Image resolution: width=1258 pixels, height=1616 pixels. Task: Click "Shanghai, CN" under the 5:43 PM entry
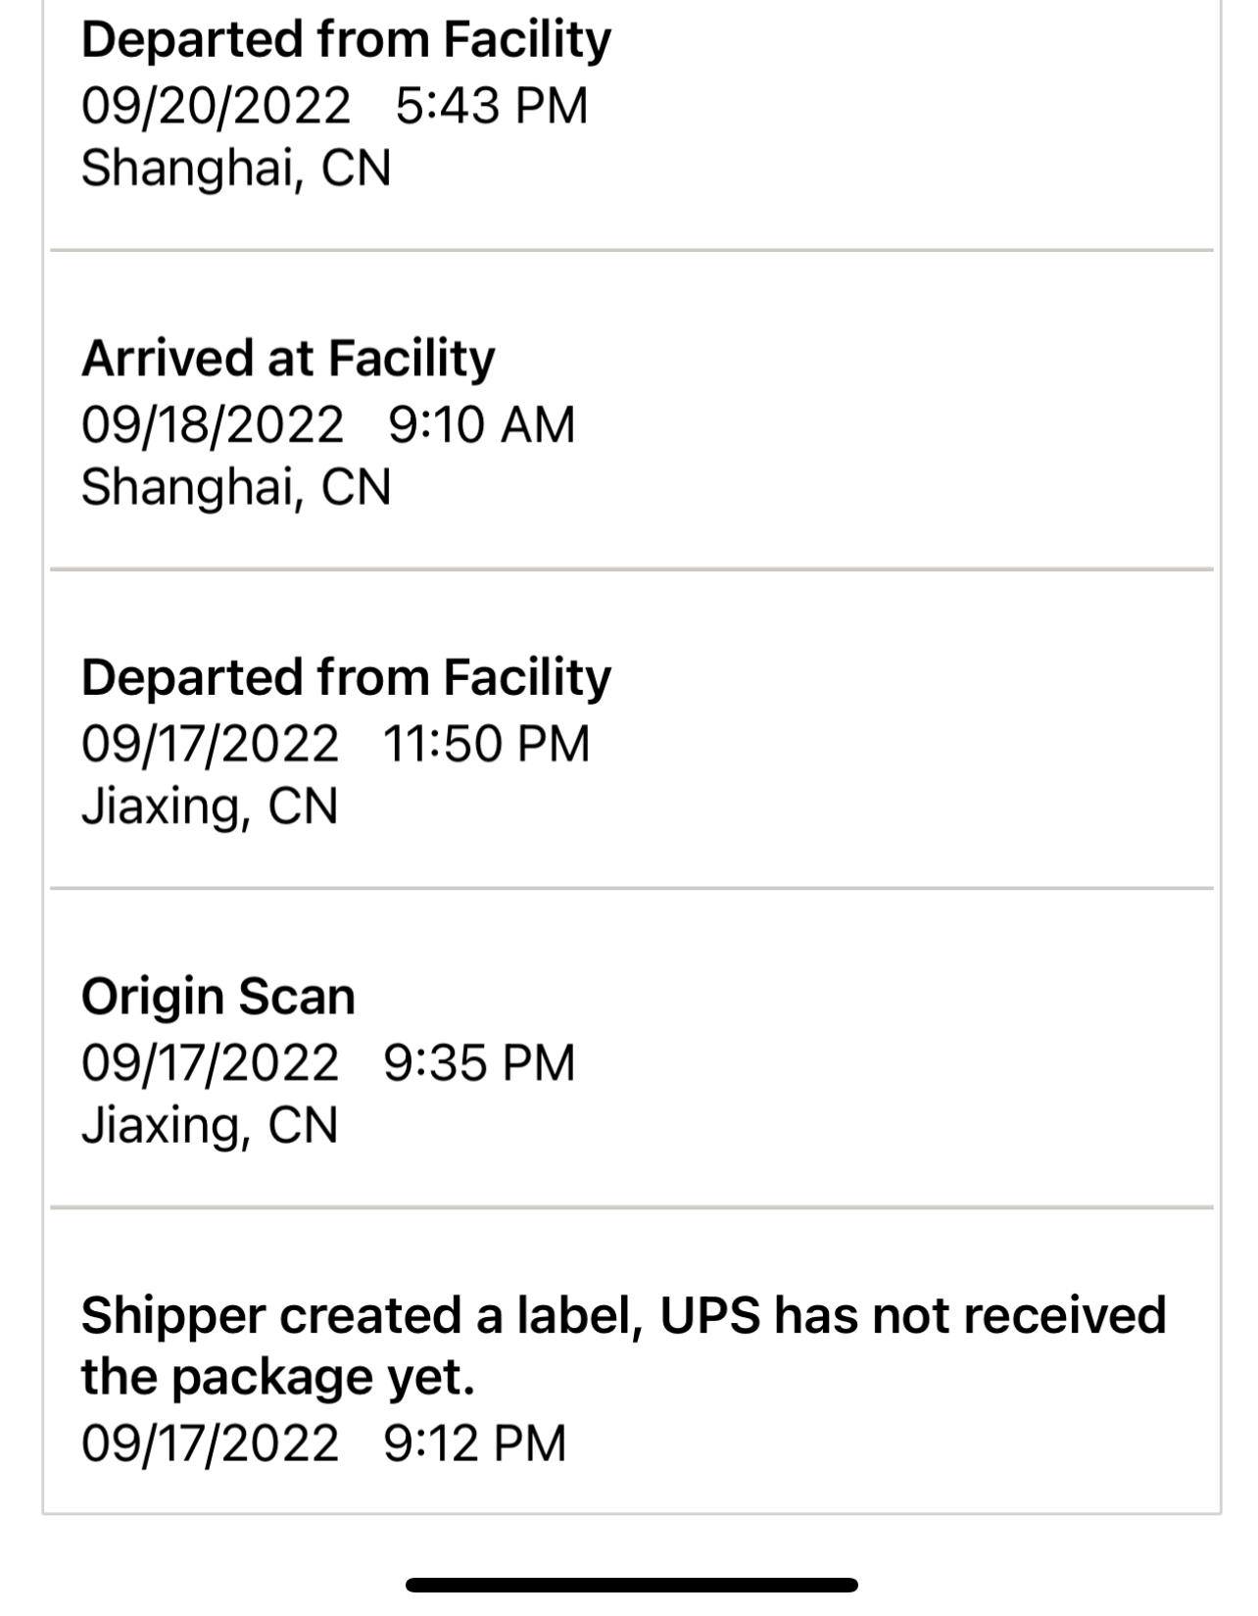pyautogui.click(x=236, y=169)
